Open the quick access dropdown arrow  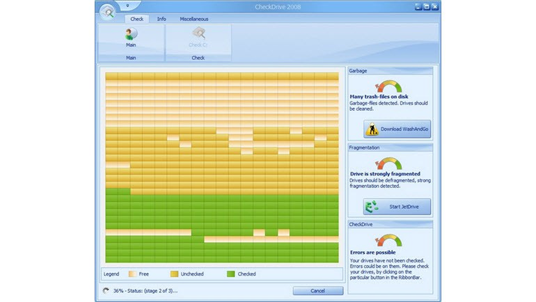point(127,6)
